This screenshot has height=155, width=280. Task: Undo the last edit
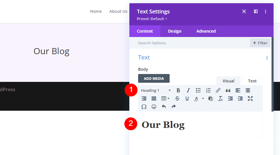[x=164, y=107]
